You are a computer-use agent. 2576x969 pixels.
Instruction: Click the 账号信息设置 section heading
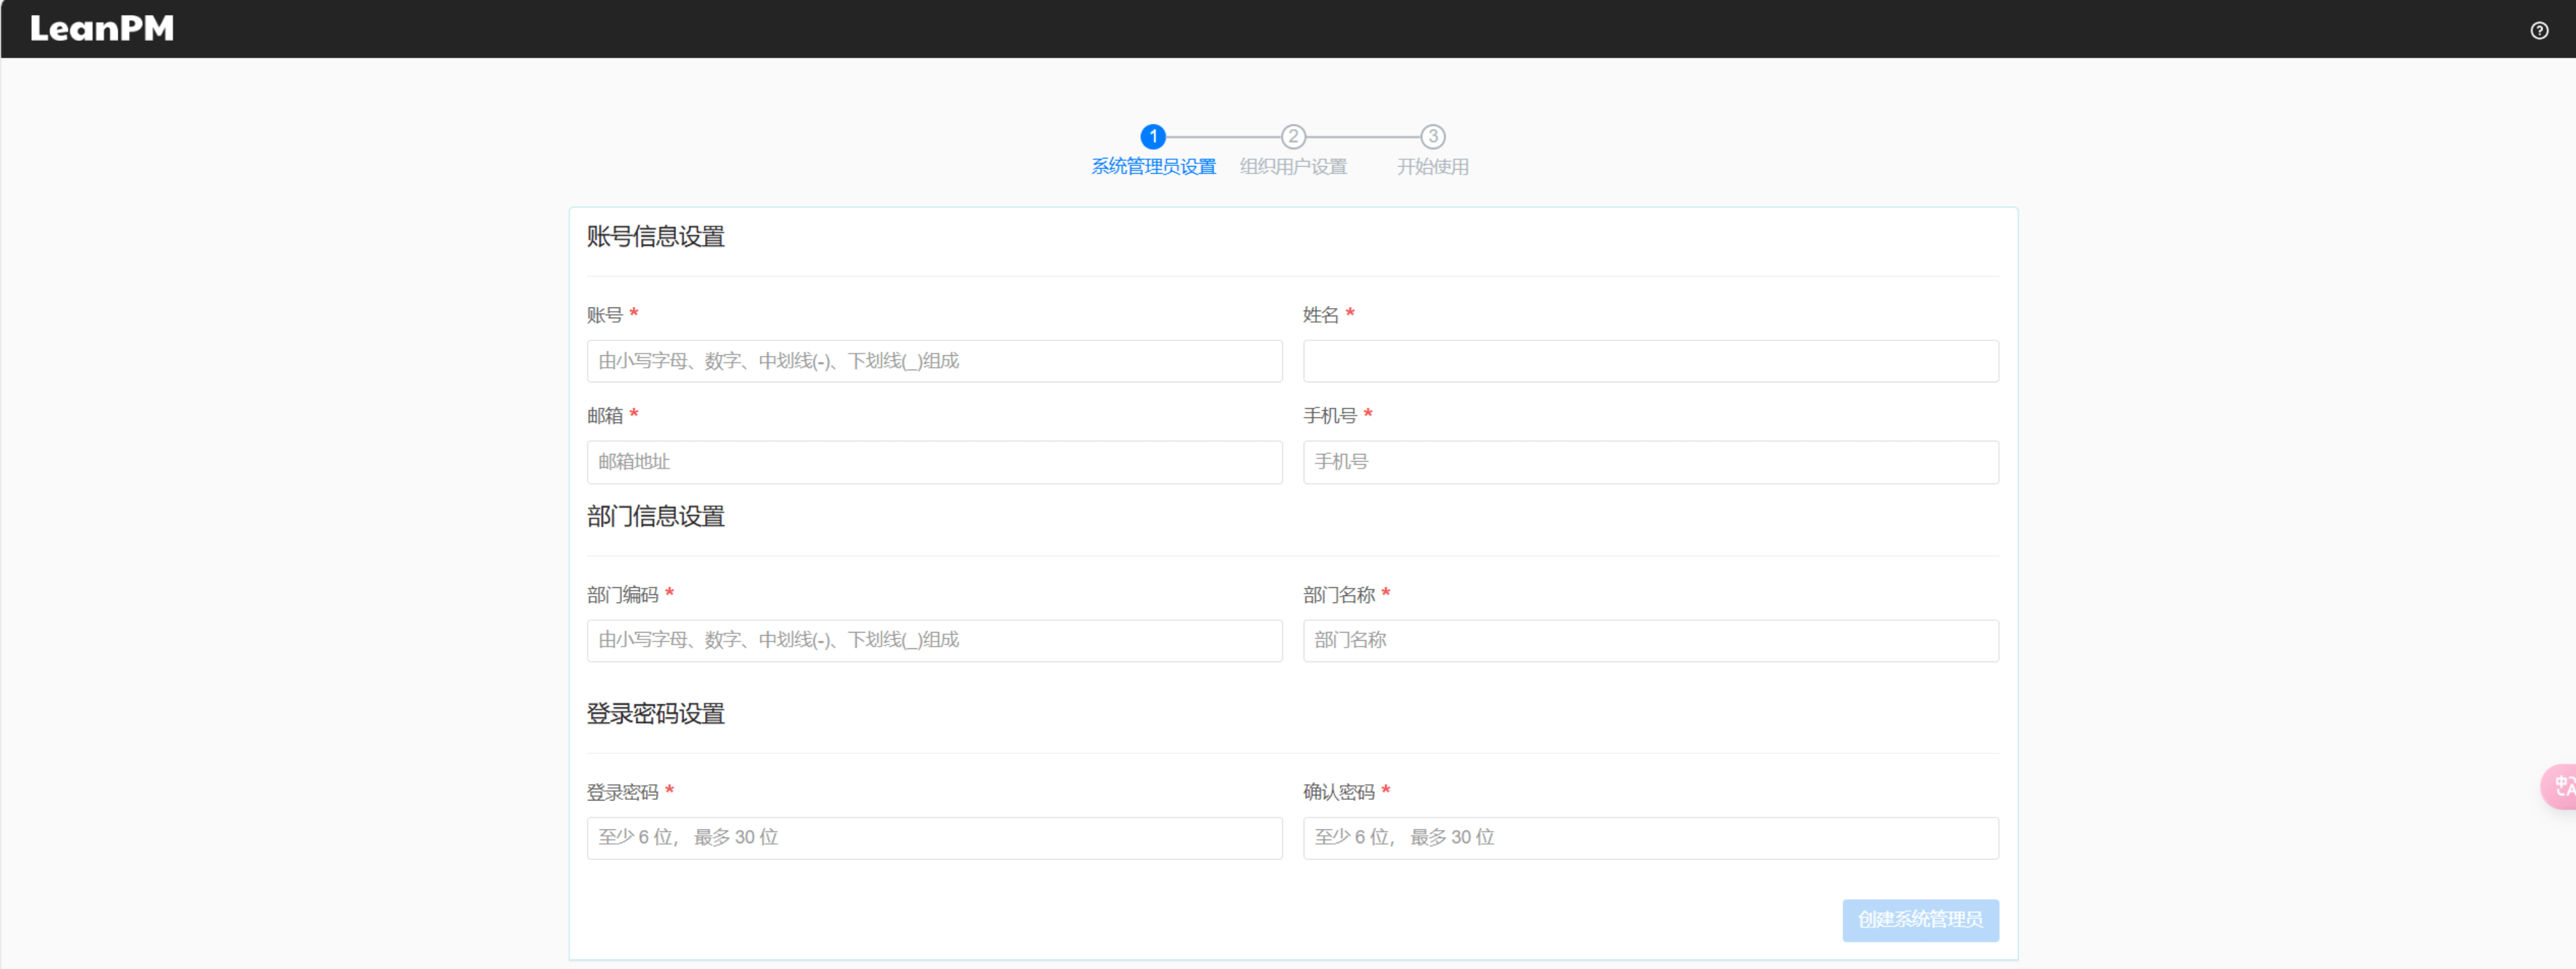(655, 237)
